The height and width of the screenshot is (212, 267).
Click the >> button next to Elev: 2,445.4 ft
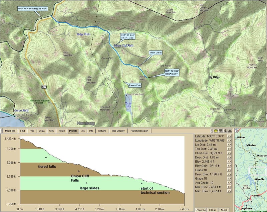(229, 162)
